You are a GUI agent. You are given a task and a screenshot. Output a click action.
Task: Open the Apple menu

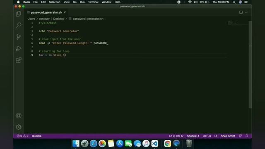pos(18,2)
